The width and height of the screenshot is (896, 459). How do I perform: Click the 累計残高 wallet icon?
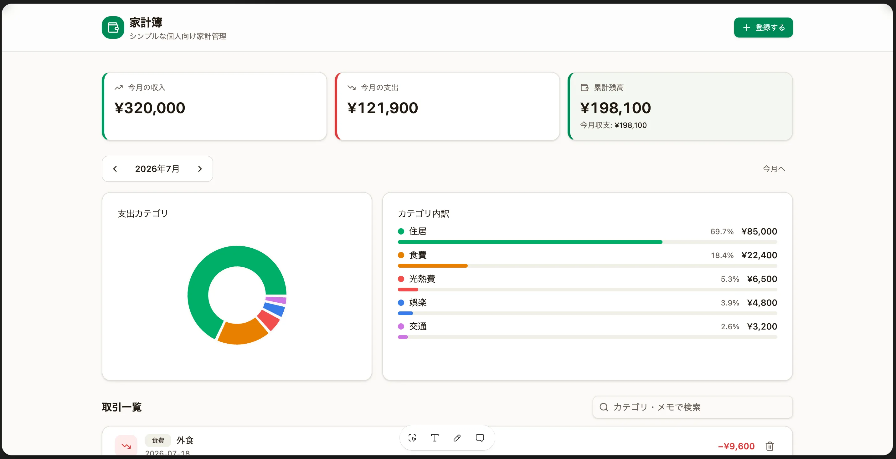point(584,88)
